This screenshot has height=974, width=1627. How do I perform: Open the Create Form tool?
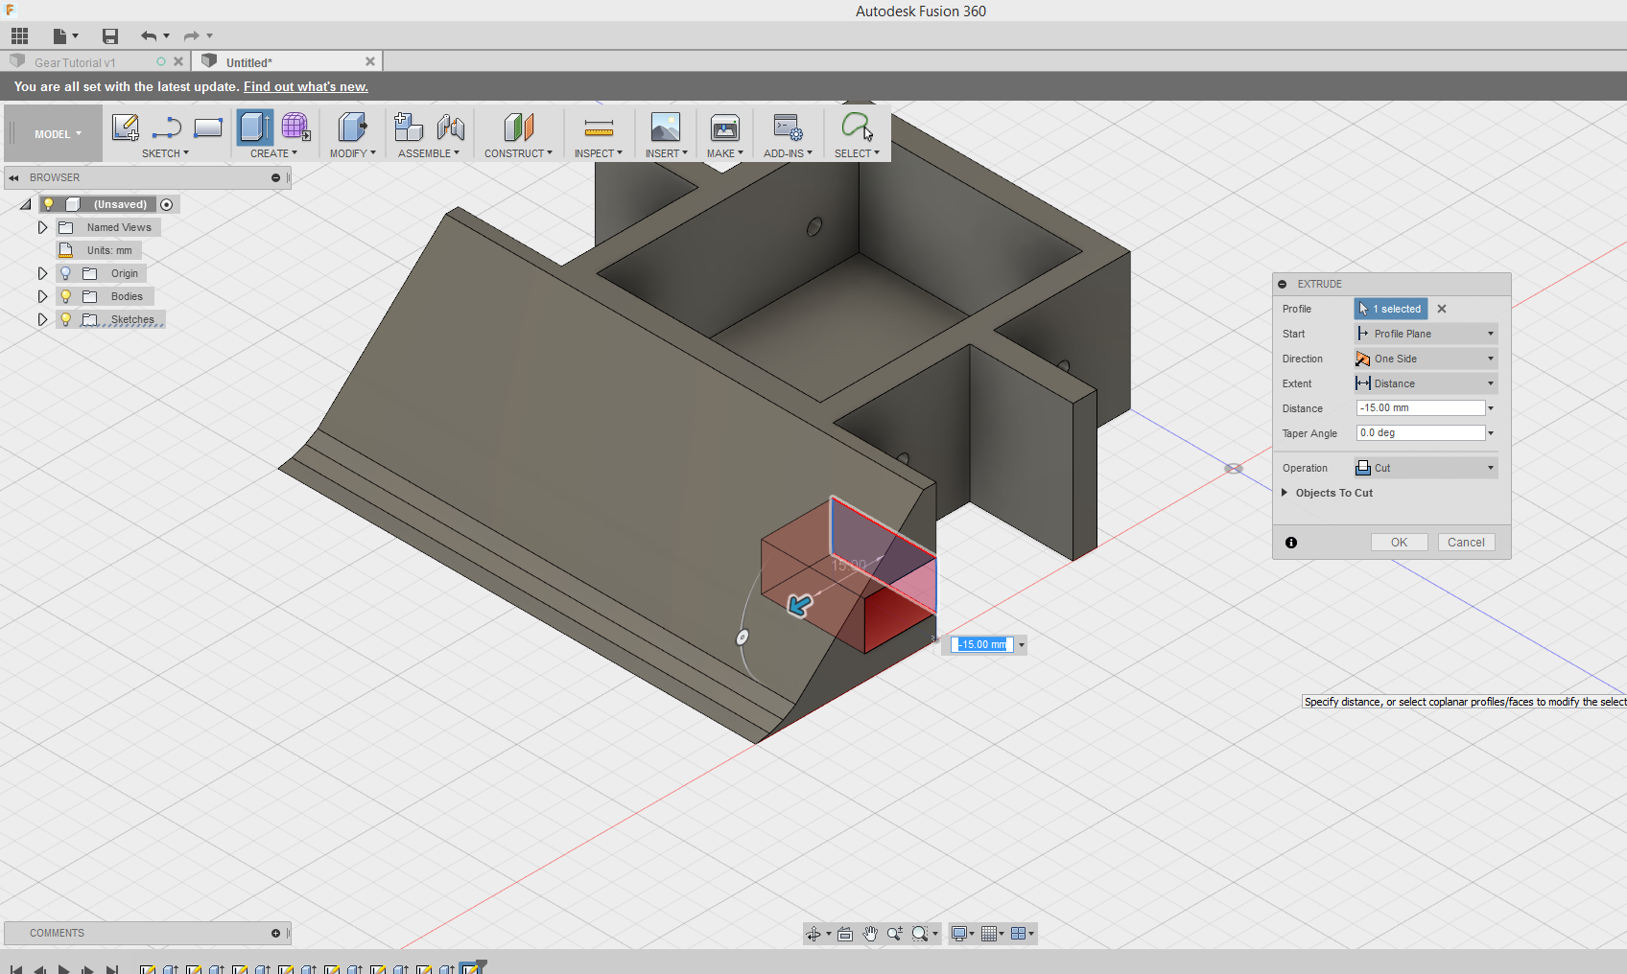tap(295, 126)
